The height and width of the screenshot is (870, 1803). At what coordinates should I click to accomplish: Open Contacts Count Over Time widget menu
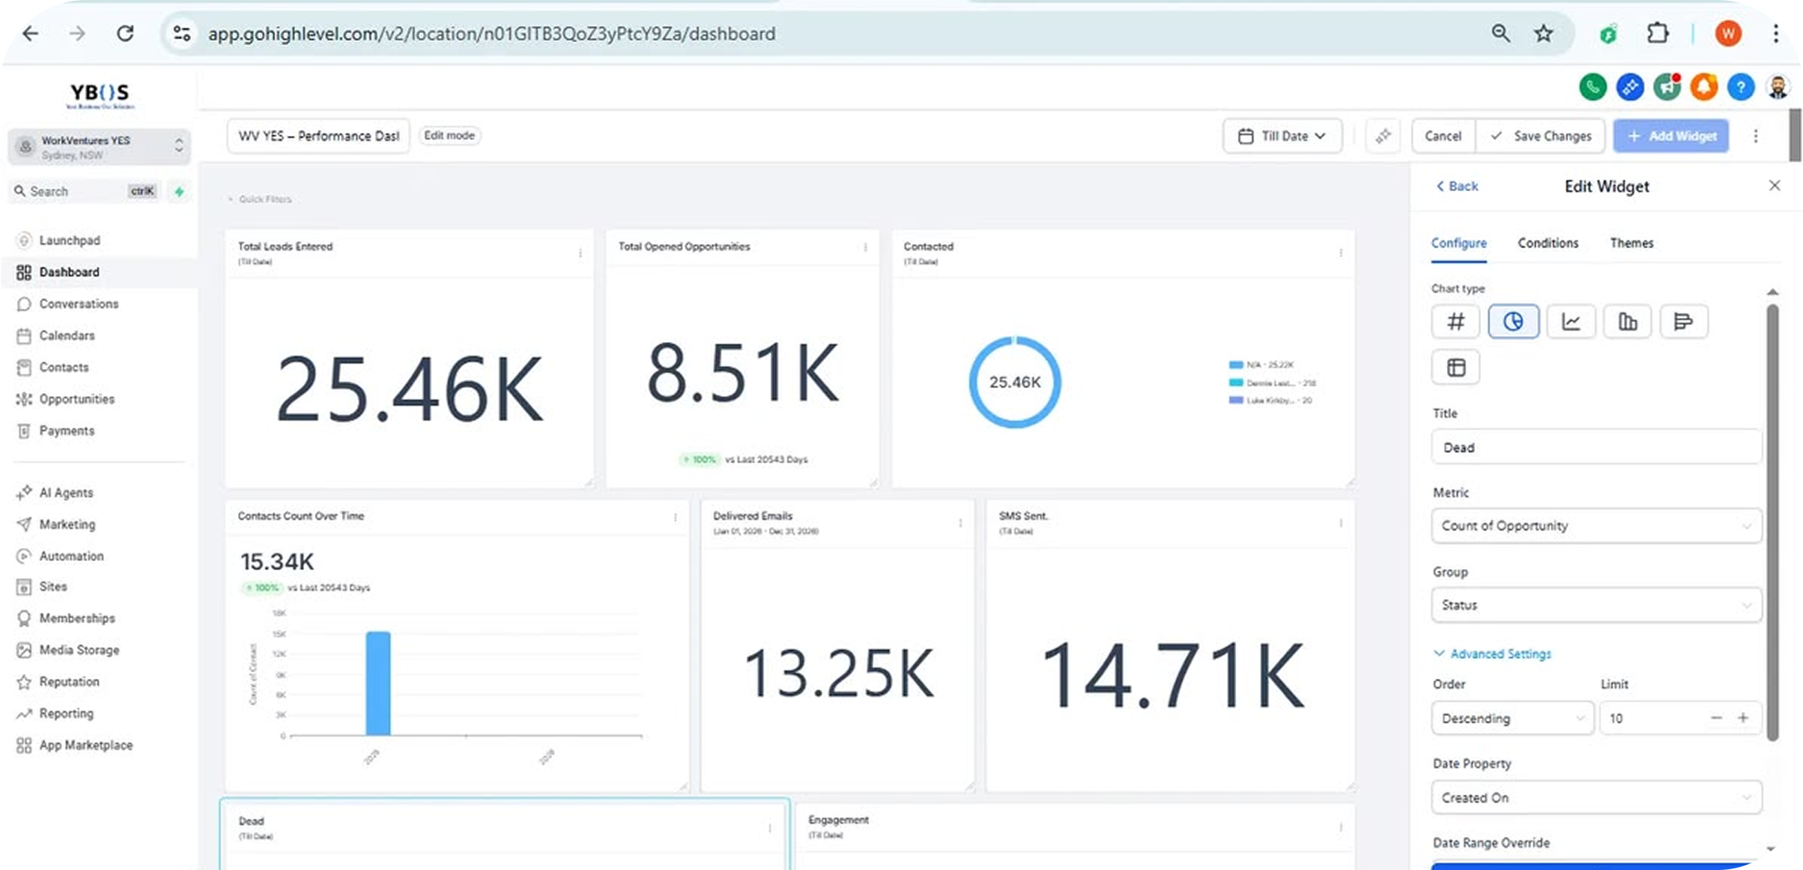pos(675,517)
